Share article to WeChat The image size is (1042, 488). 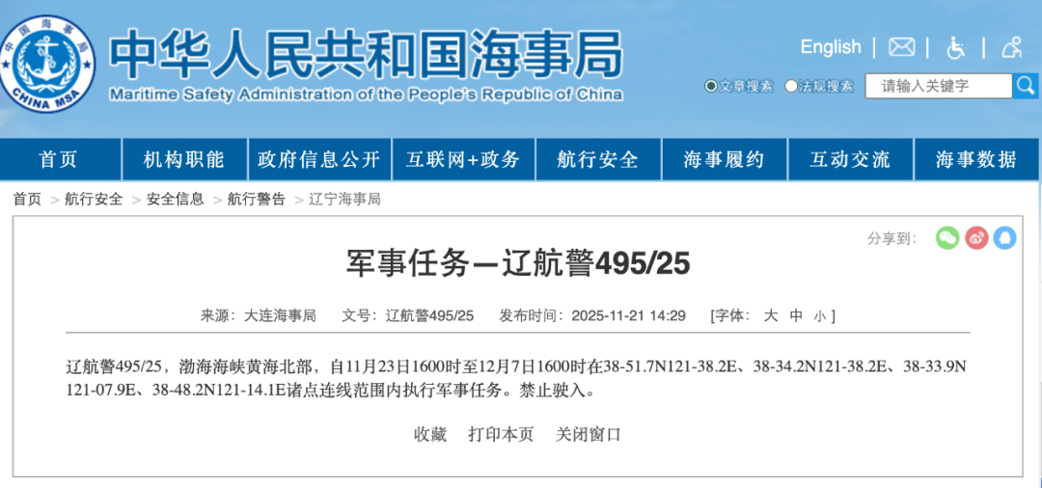point(947,238)
